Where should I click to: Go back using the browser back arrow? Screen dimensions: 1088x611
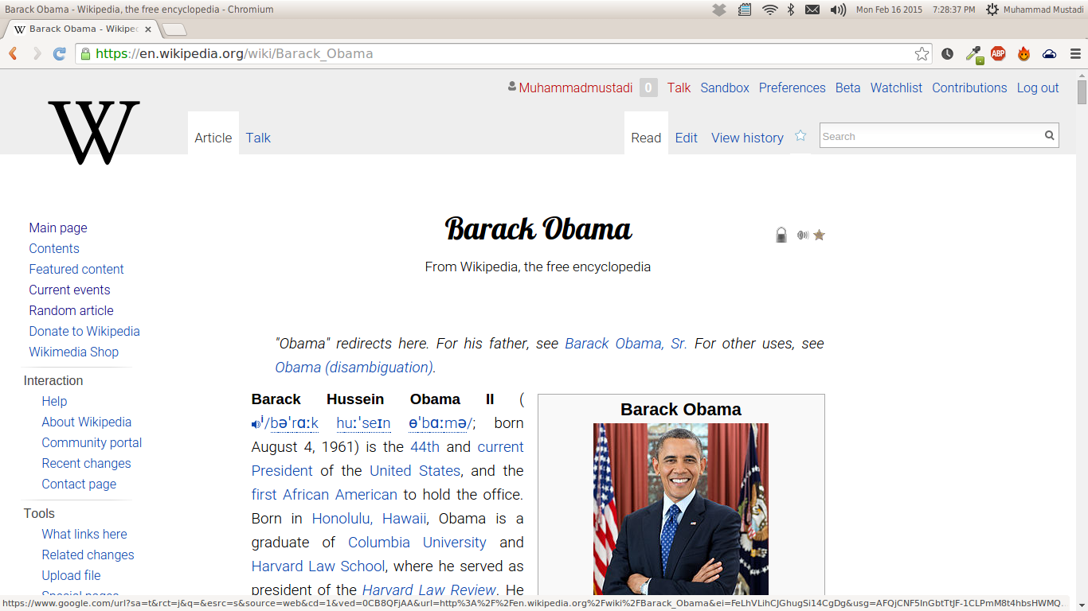tap(13, 53)
